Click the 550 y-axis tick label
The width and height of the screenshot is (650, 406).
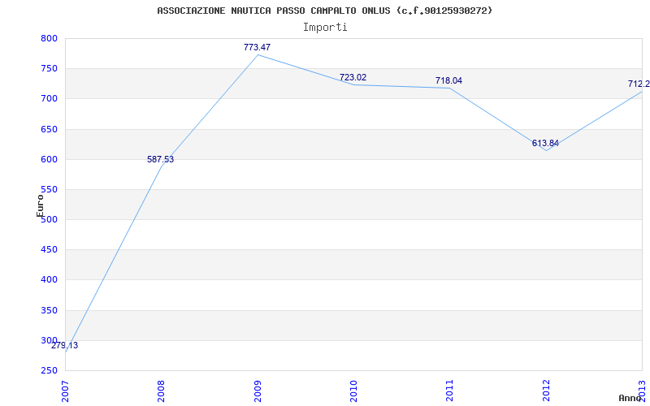(49, 190)
